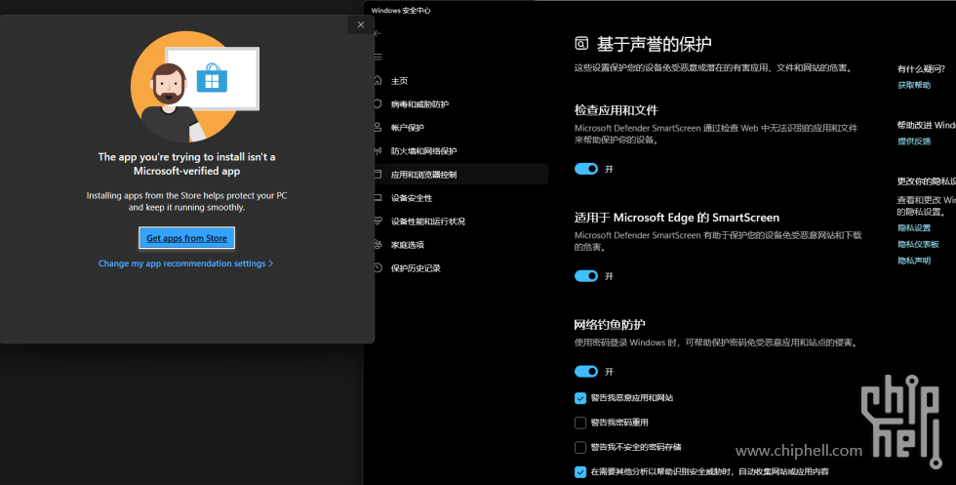Open the 隐私仪表板 link
This screenshot has height=485, width=956.
[918, 244]
